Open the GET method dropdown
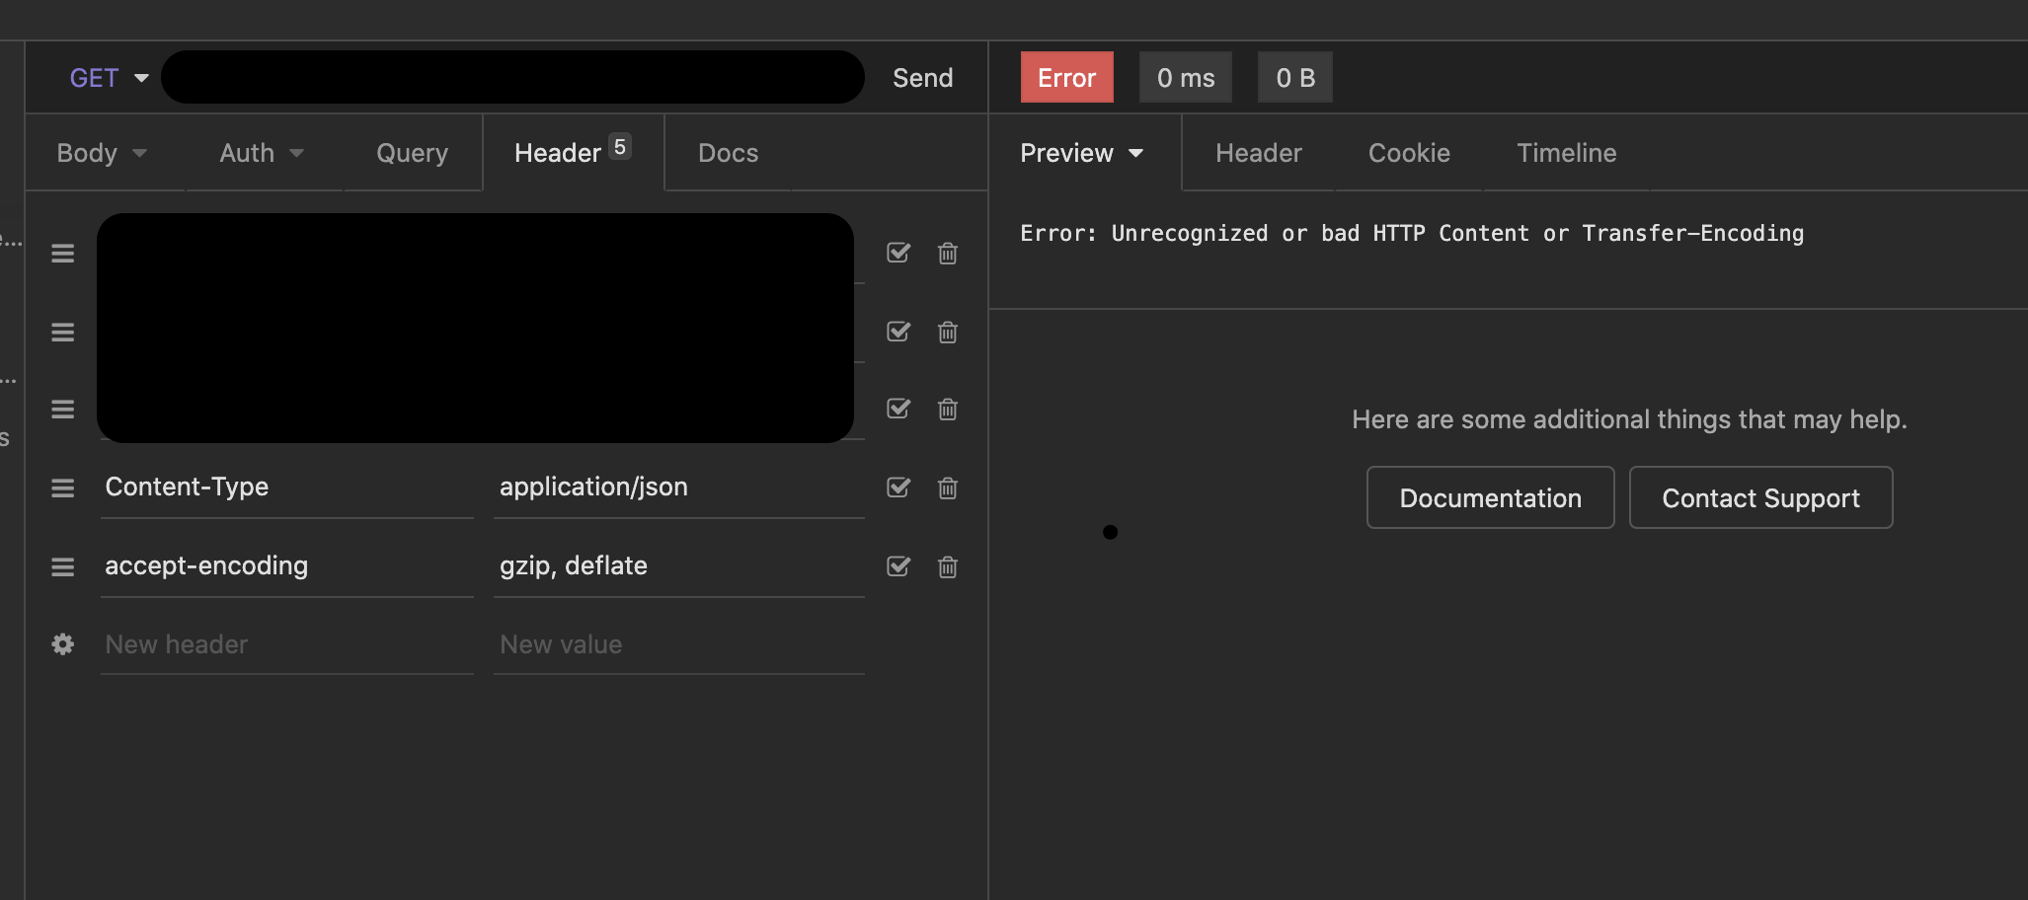 click(107, 77)
